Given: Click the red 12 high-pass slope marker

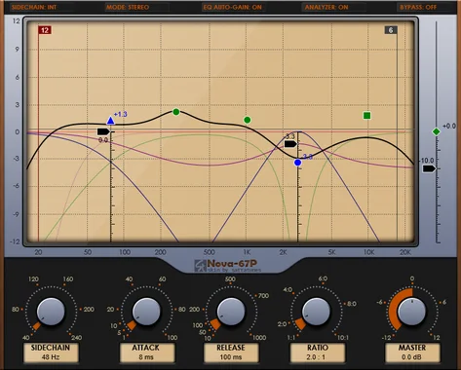Looking at the screenshot, I should click(45, 30).
